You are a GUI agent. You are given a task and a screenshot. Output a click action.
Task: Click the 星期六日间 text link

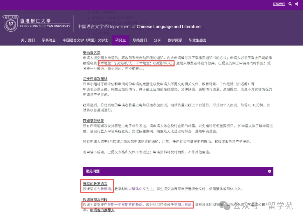click(183, 205)
